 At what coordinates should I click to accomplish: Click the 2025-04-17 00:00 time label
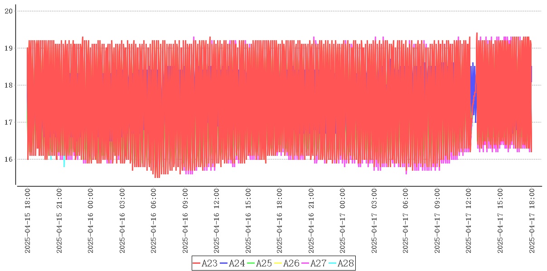click(343, 221)
